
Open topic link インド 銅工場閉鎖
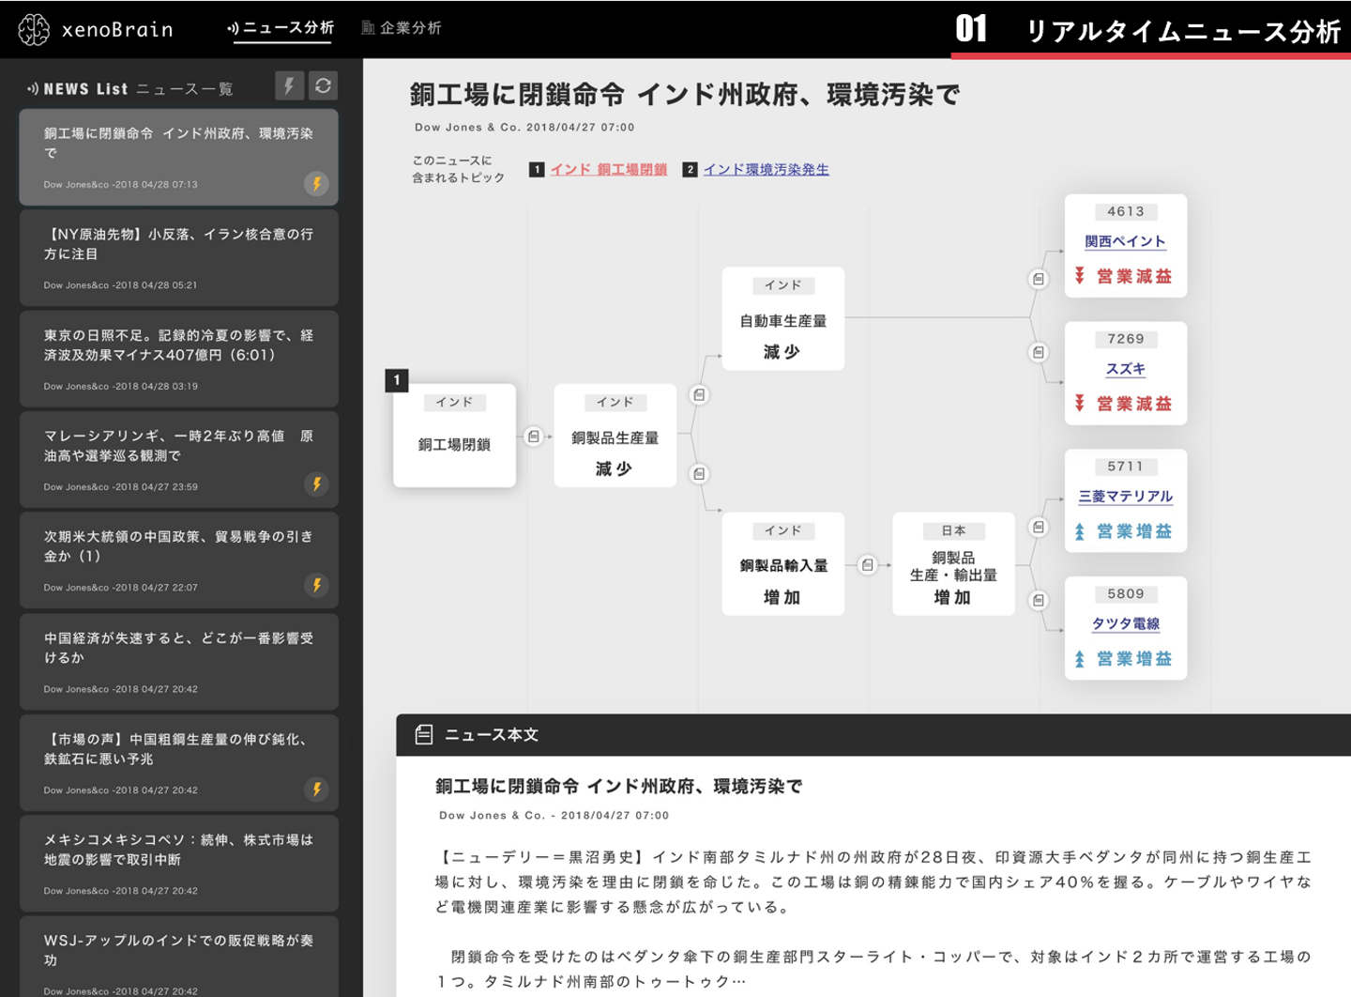tap(609, 170)
